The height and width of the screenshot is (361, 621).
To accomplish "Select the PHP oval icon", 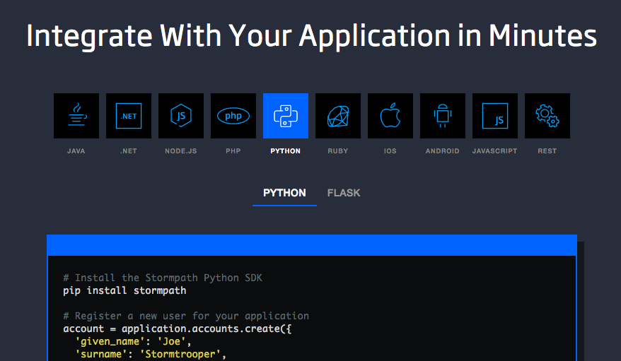I will tap(233, 116).
